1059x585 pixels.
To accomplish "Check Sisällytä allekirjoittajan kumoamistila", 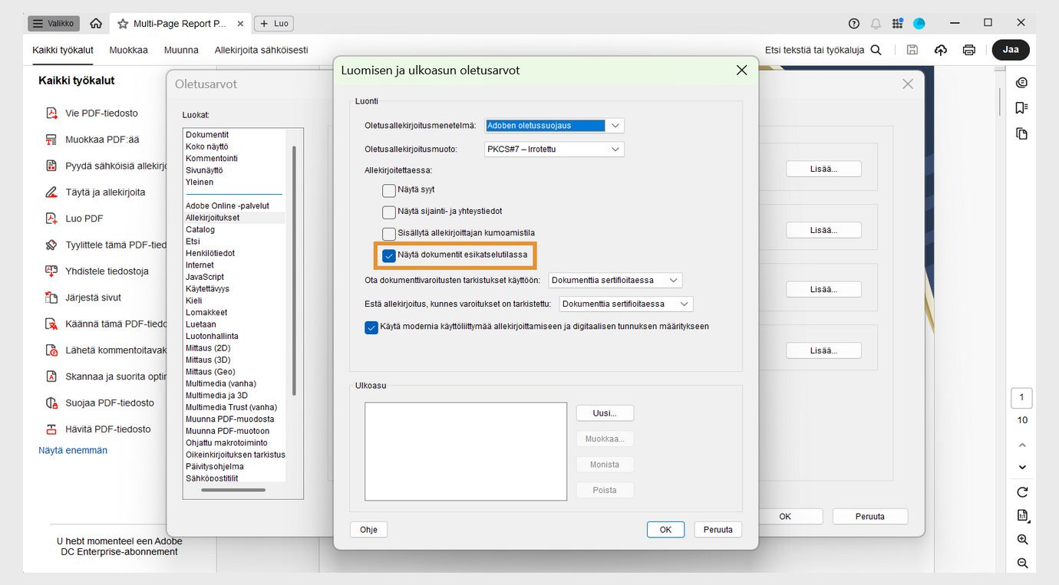I will [x=389, y=233].
